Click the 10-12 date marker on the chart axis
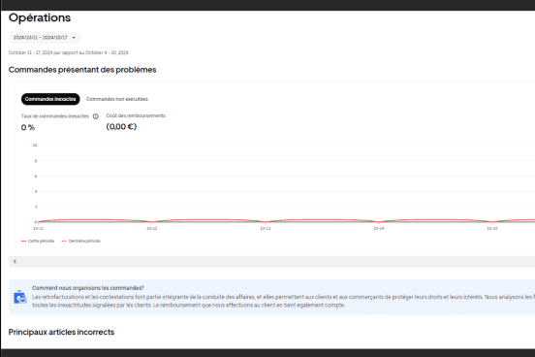This screenshot has width=535, height=357. coord(152,228)
